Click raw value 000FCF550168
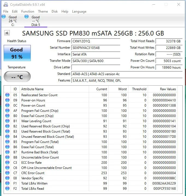 tap(164, 189)
